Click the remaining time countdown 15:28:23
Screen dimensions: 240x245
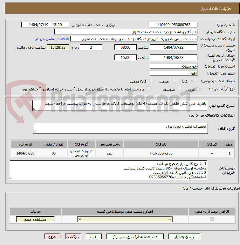58,47
